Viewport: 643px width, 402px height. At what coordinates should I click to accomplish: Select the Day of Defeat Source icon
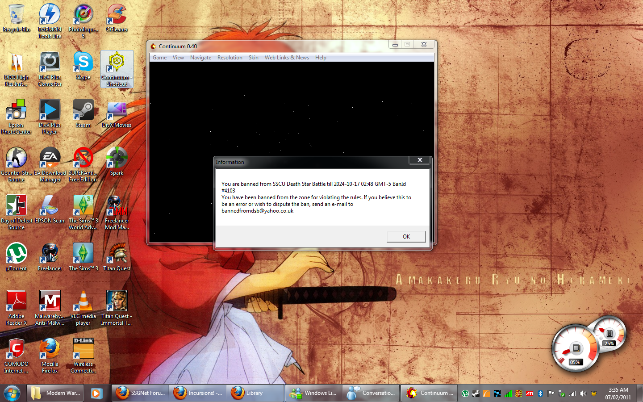[x=17, y=212]
